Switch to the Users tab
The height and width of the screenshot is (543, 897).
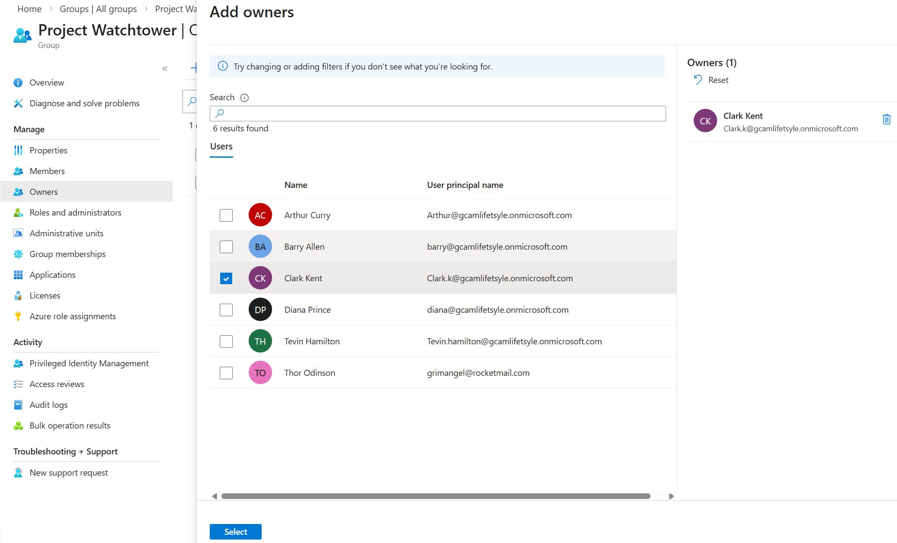coord(221,146)
